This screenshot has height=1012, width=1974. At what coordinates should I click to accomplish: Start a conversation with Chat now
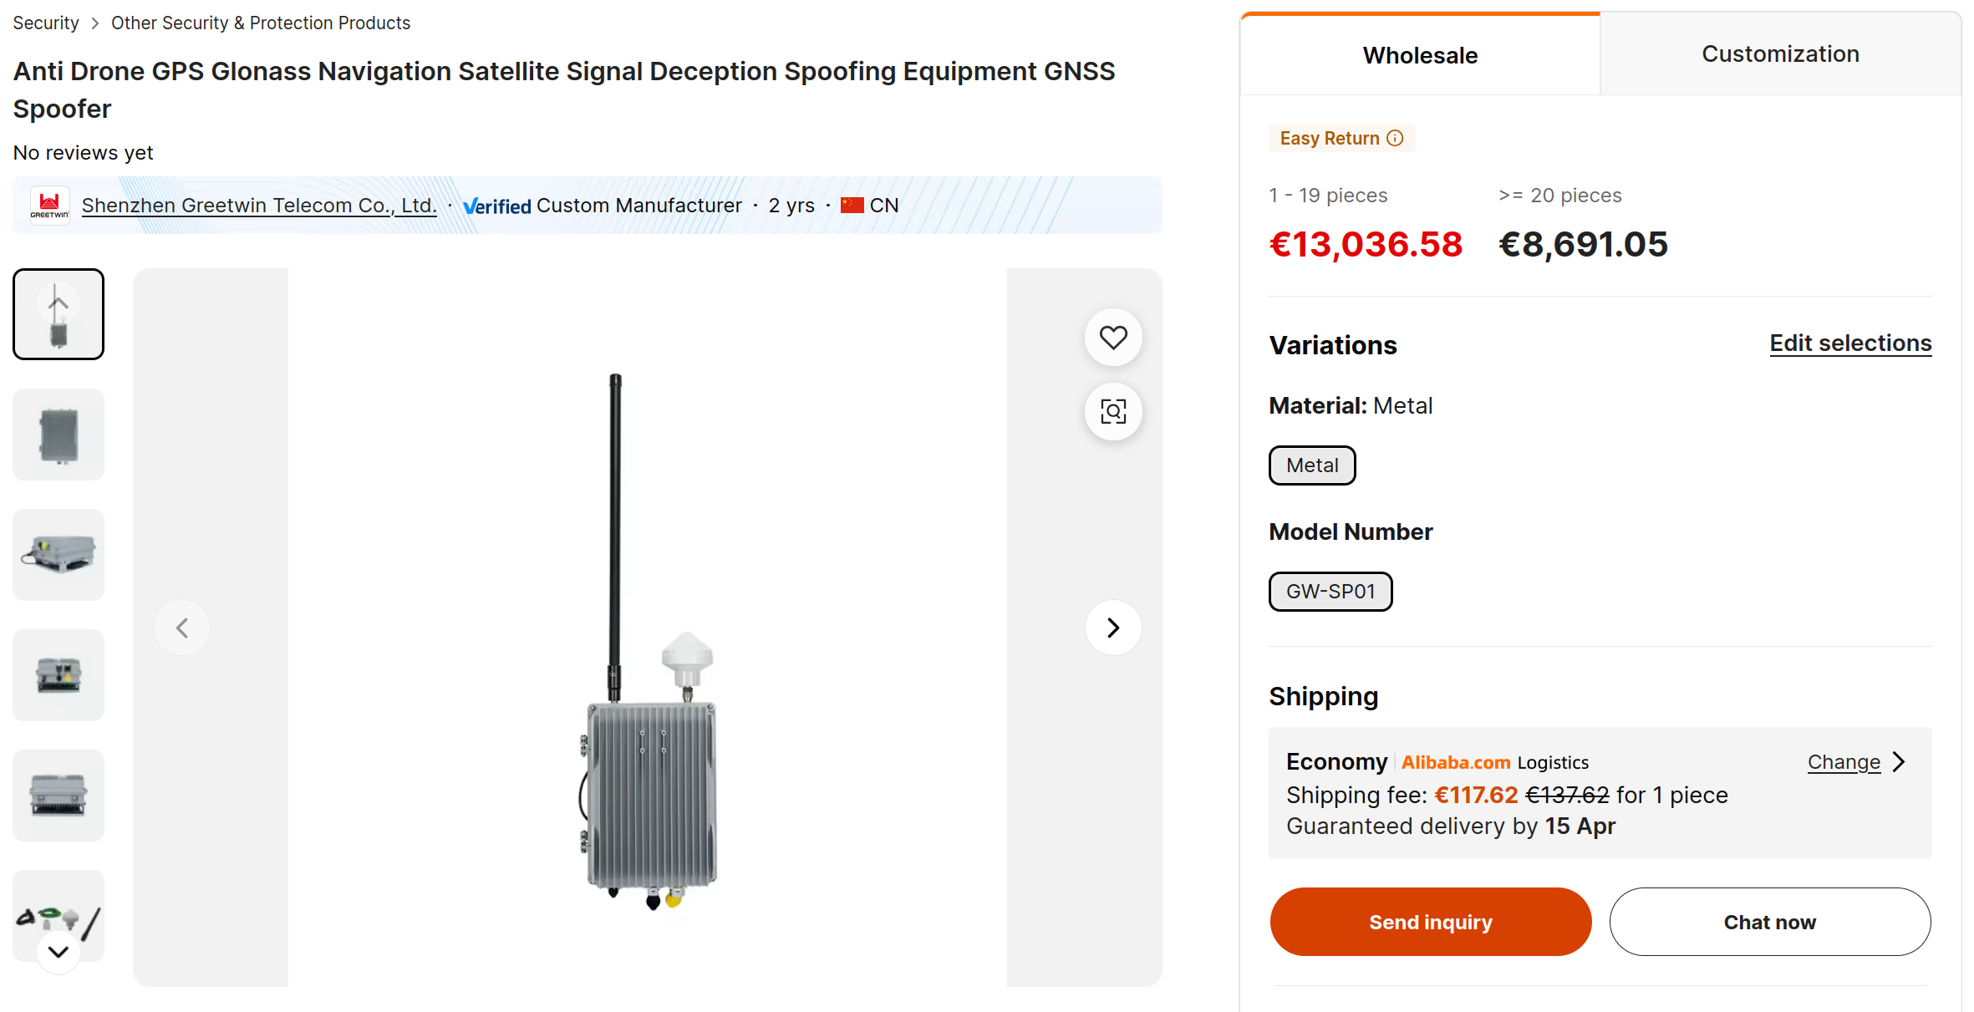[1769, 922]
